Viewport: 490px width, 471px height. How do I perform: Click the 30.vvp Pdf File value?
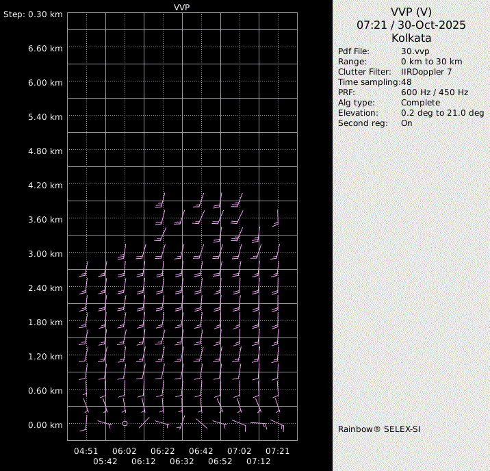pyautogui.click(x=415, y=51)
